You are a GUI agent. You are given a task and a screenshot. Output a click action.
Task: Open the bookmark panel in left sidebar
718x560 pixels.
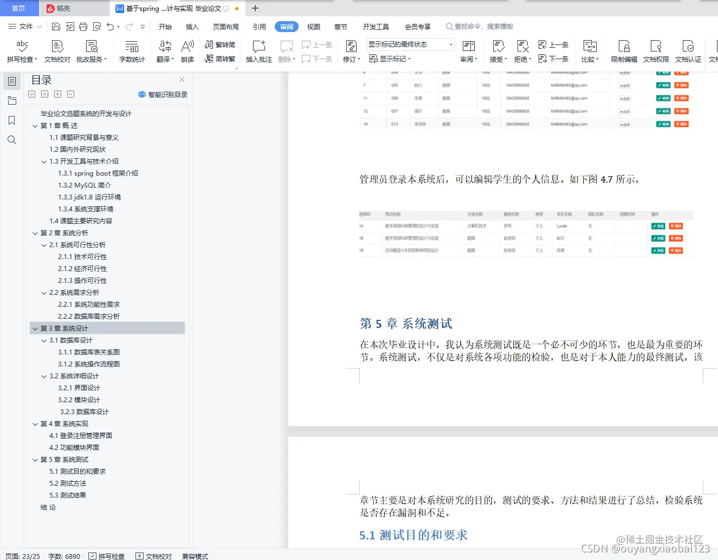tap(12, 120)
